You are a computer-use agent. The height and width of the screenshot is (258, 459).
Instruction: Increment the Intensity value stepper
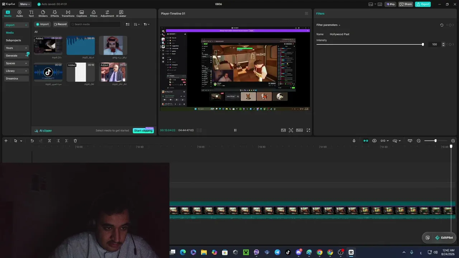click(444, 43)
